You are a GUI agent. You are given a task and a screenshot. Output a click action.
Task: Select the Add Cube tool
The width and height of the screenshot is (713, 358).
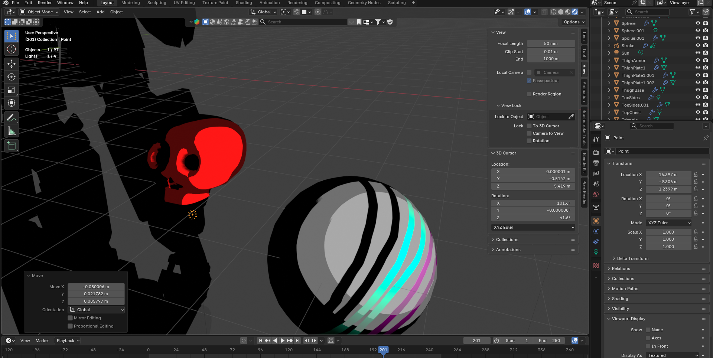coord(12,146)
